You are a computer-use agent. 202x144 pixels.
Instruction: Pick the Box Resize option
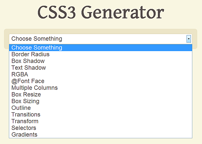pos(26,95)
